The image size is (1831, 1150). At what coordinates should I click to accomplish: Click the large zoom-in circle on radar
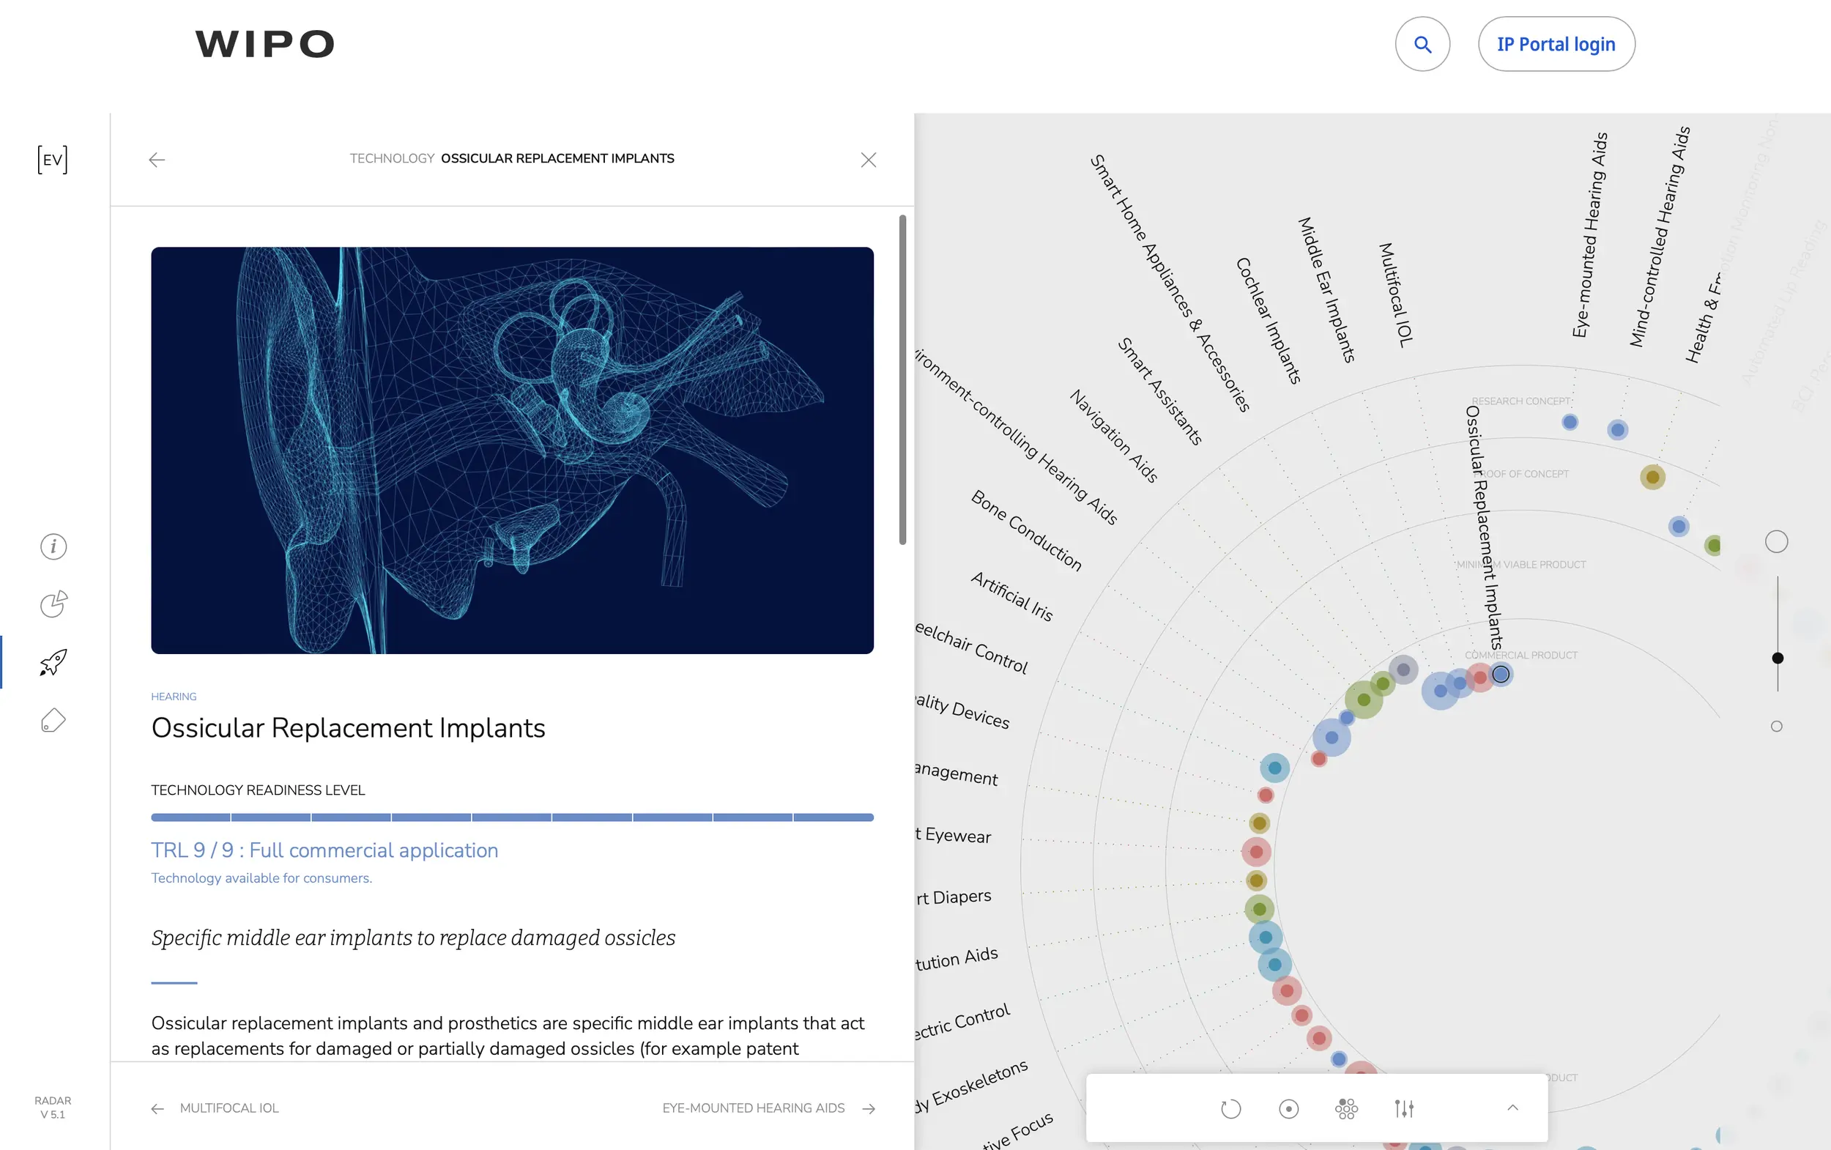[1776, 541]
